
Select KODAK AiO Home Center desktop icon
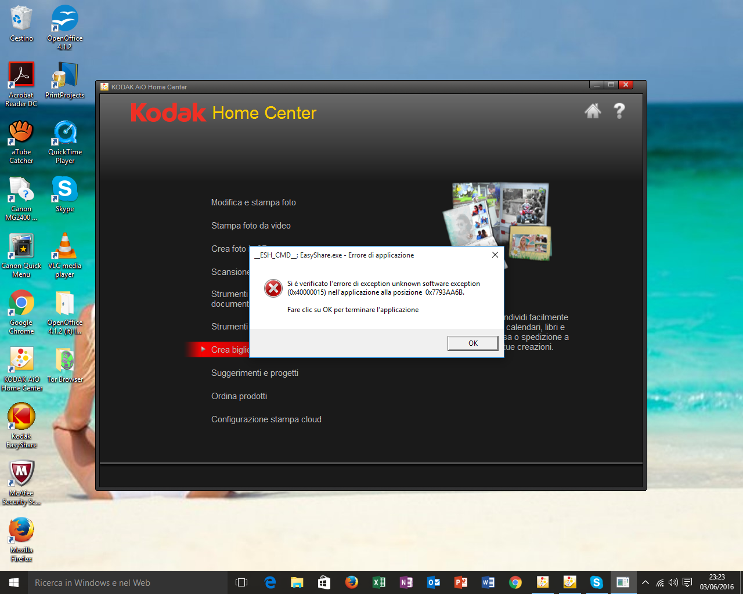tap(21, 368)
